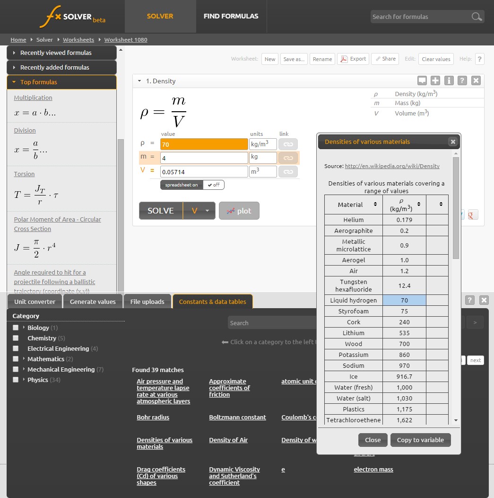Check the Physics category checkbox
The width and height of the screenshot is (494, 498).
[x=16, y=380]
